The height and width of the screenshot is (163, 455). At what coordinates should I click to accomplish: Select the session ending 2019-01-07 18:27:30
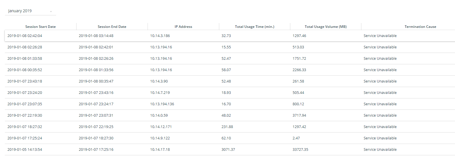tap(96, 138)
